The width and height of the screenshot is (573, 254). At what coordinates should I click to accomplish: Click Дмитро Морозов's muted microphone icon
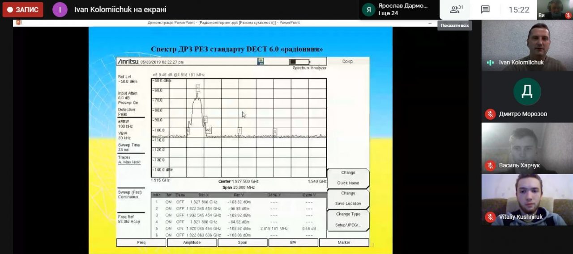[x=490, y=114]
